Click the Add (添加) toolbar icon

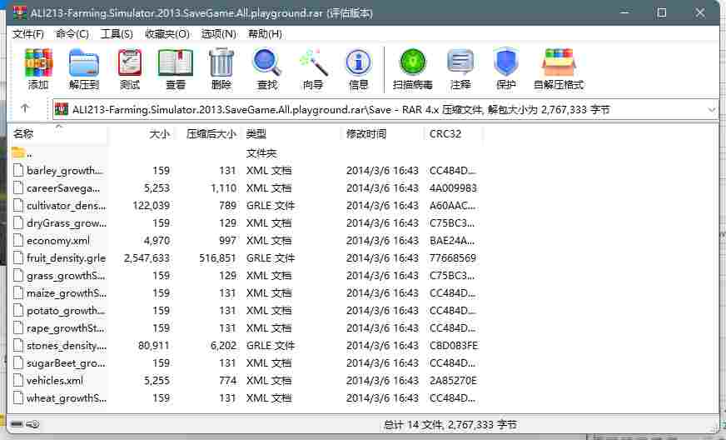pyautogui.click(x=38, y=63)
